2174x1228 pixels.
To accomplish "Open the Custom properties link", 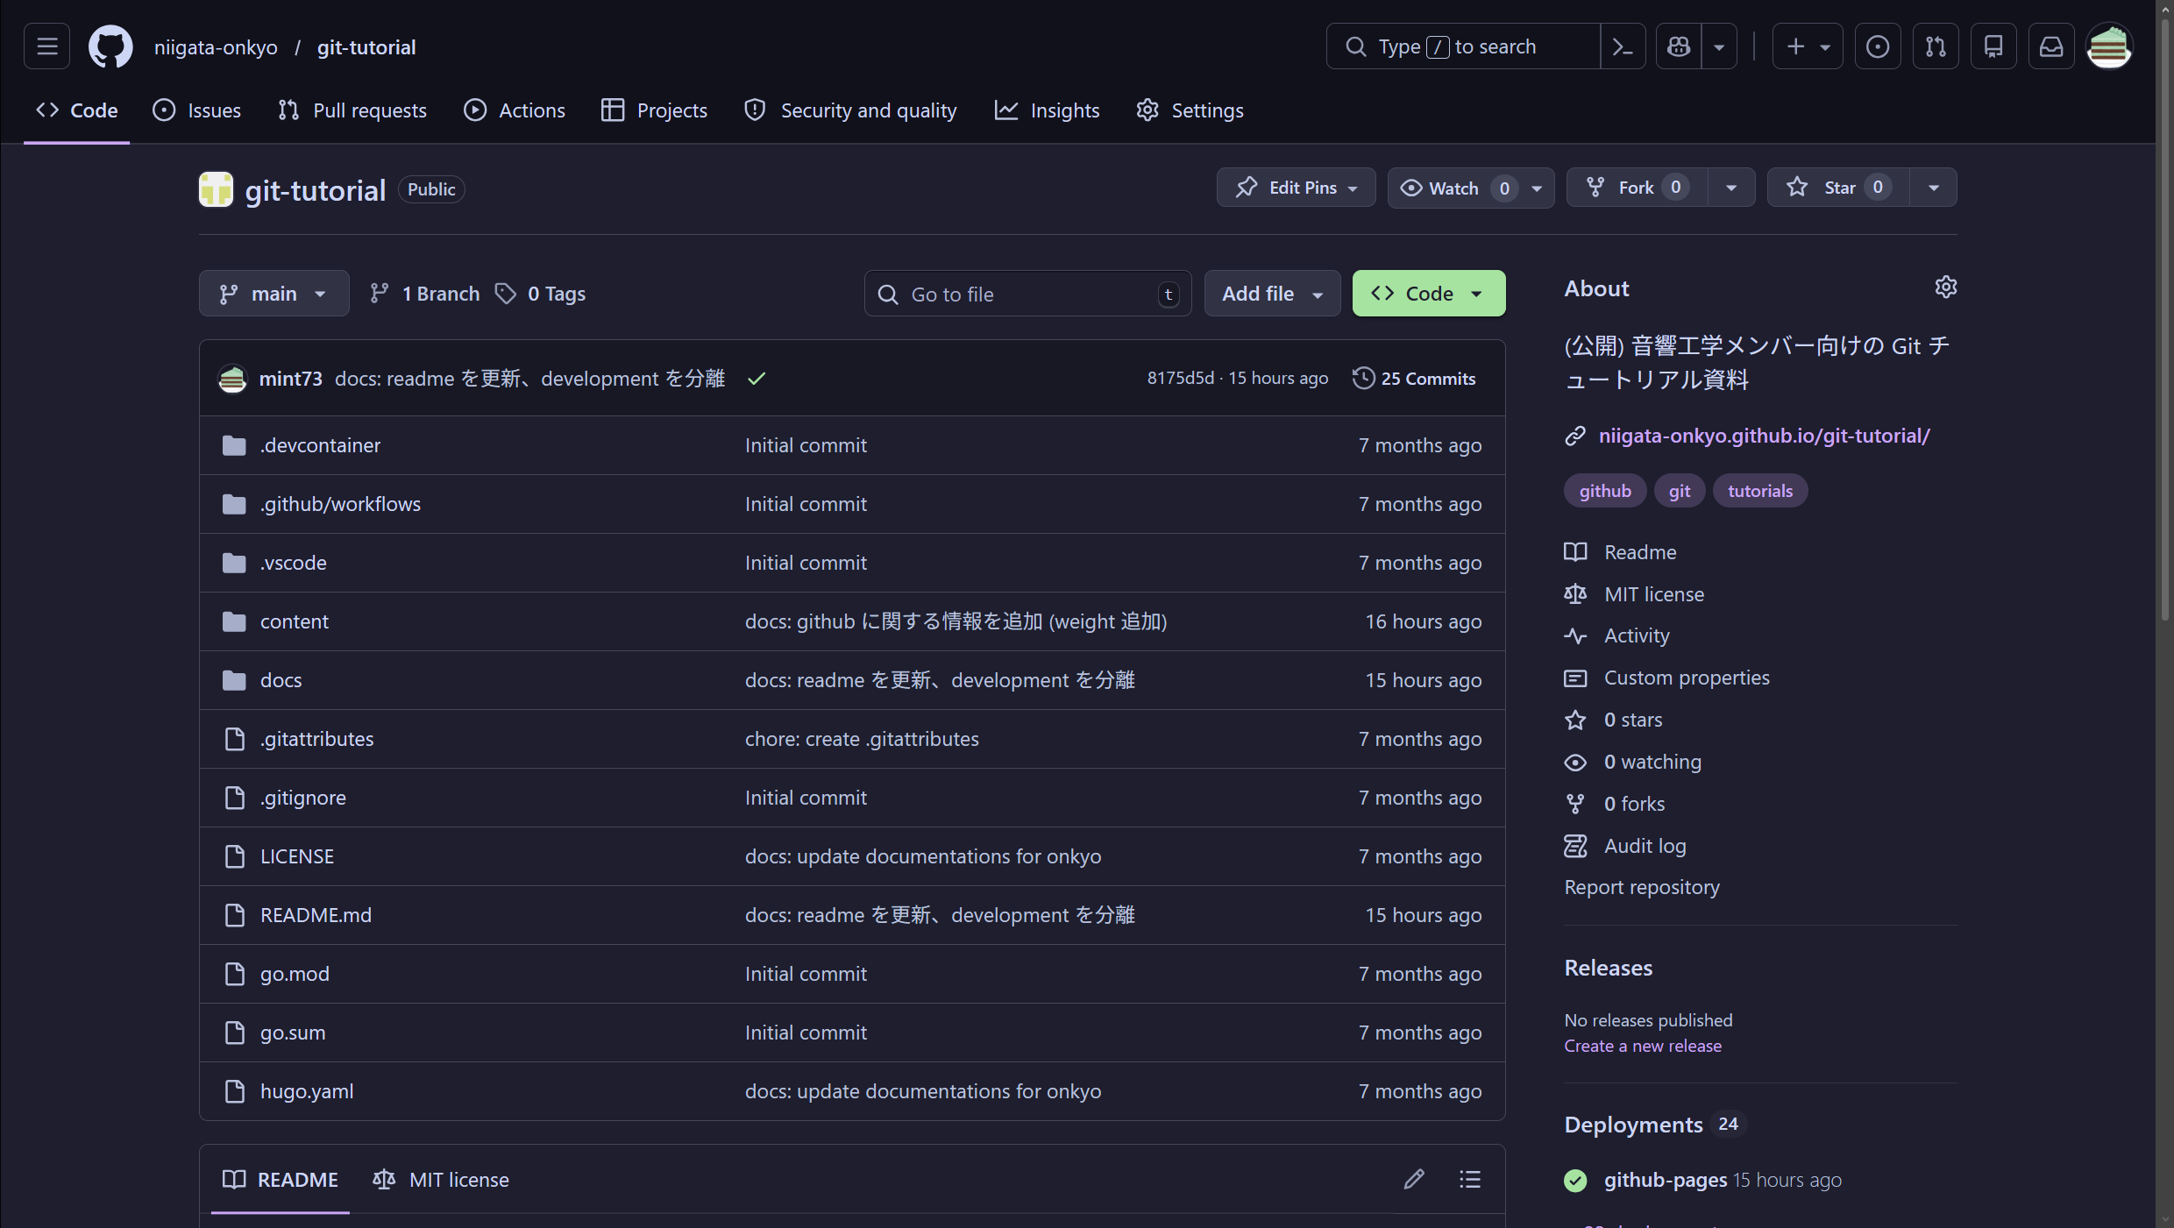I will (x=1687, y=678).
